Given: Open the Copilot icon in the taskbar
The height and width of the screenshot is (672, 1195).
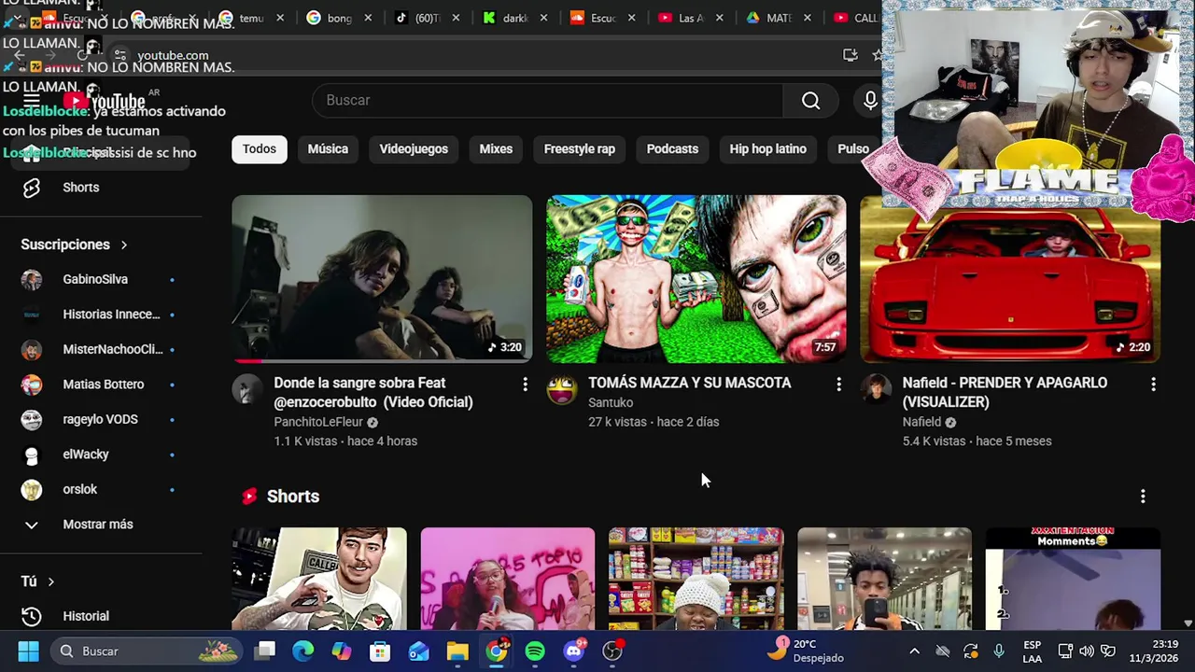Looking at the screenshot, I should pyautogui.click(x=342, y=651).
